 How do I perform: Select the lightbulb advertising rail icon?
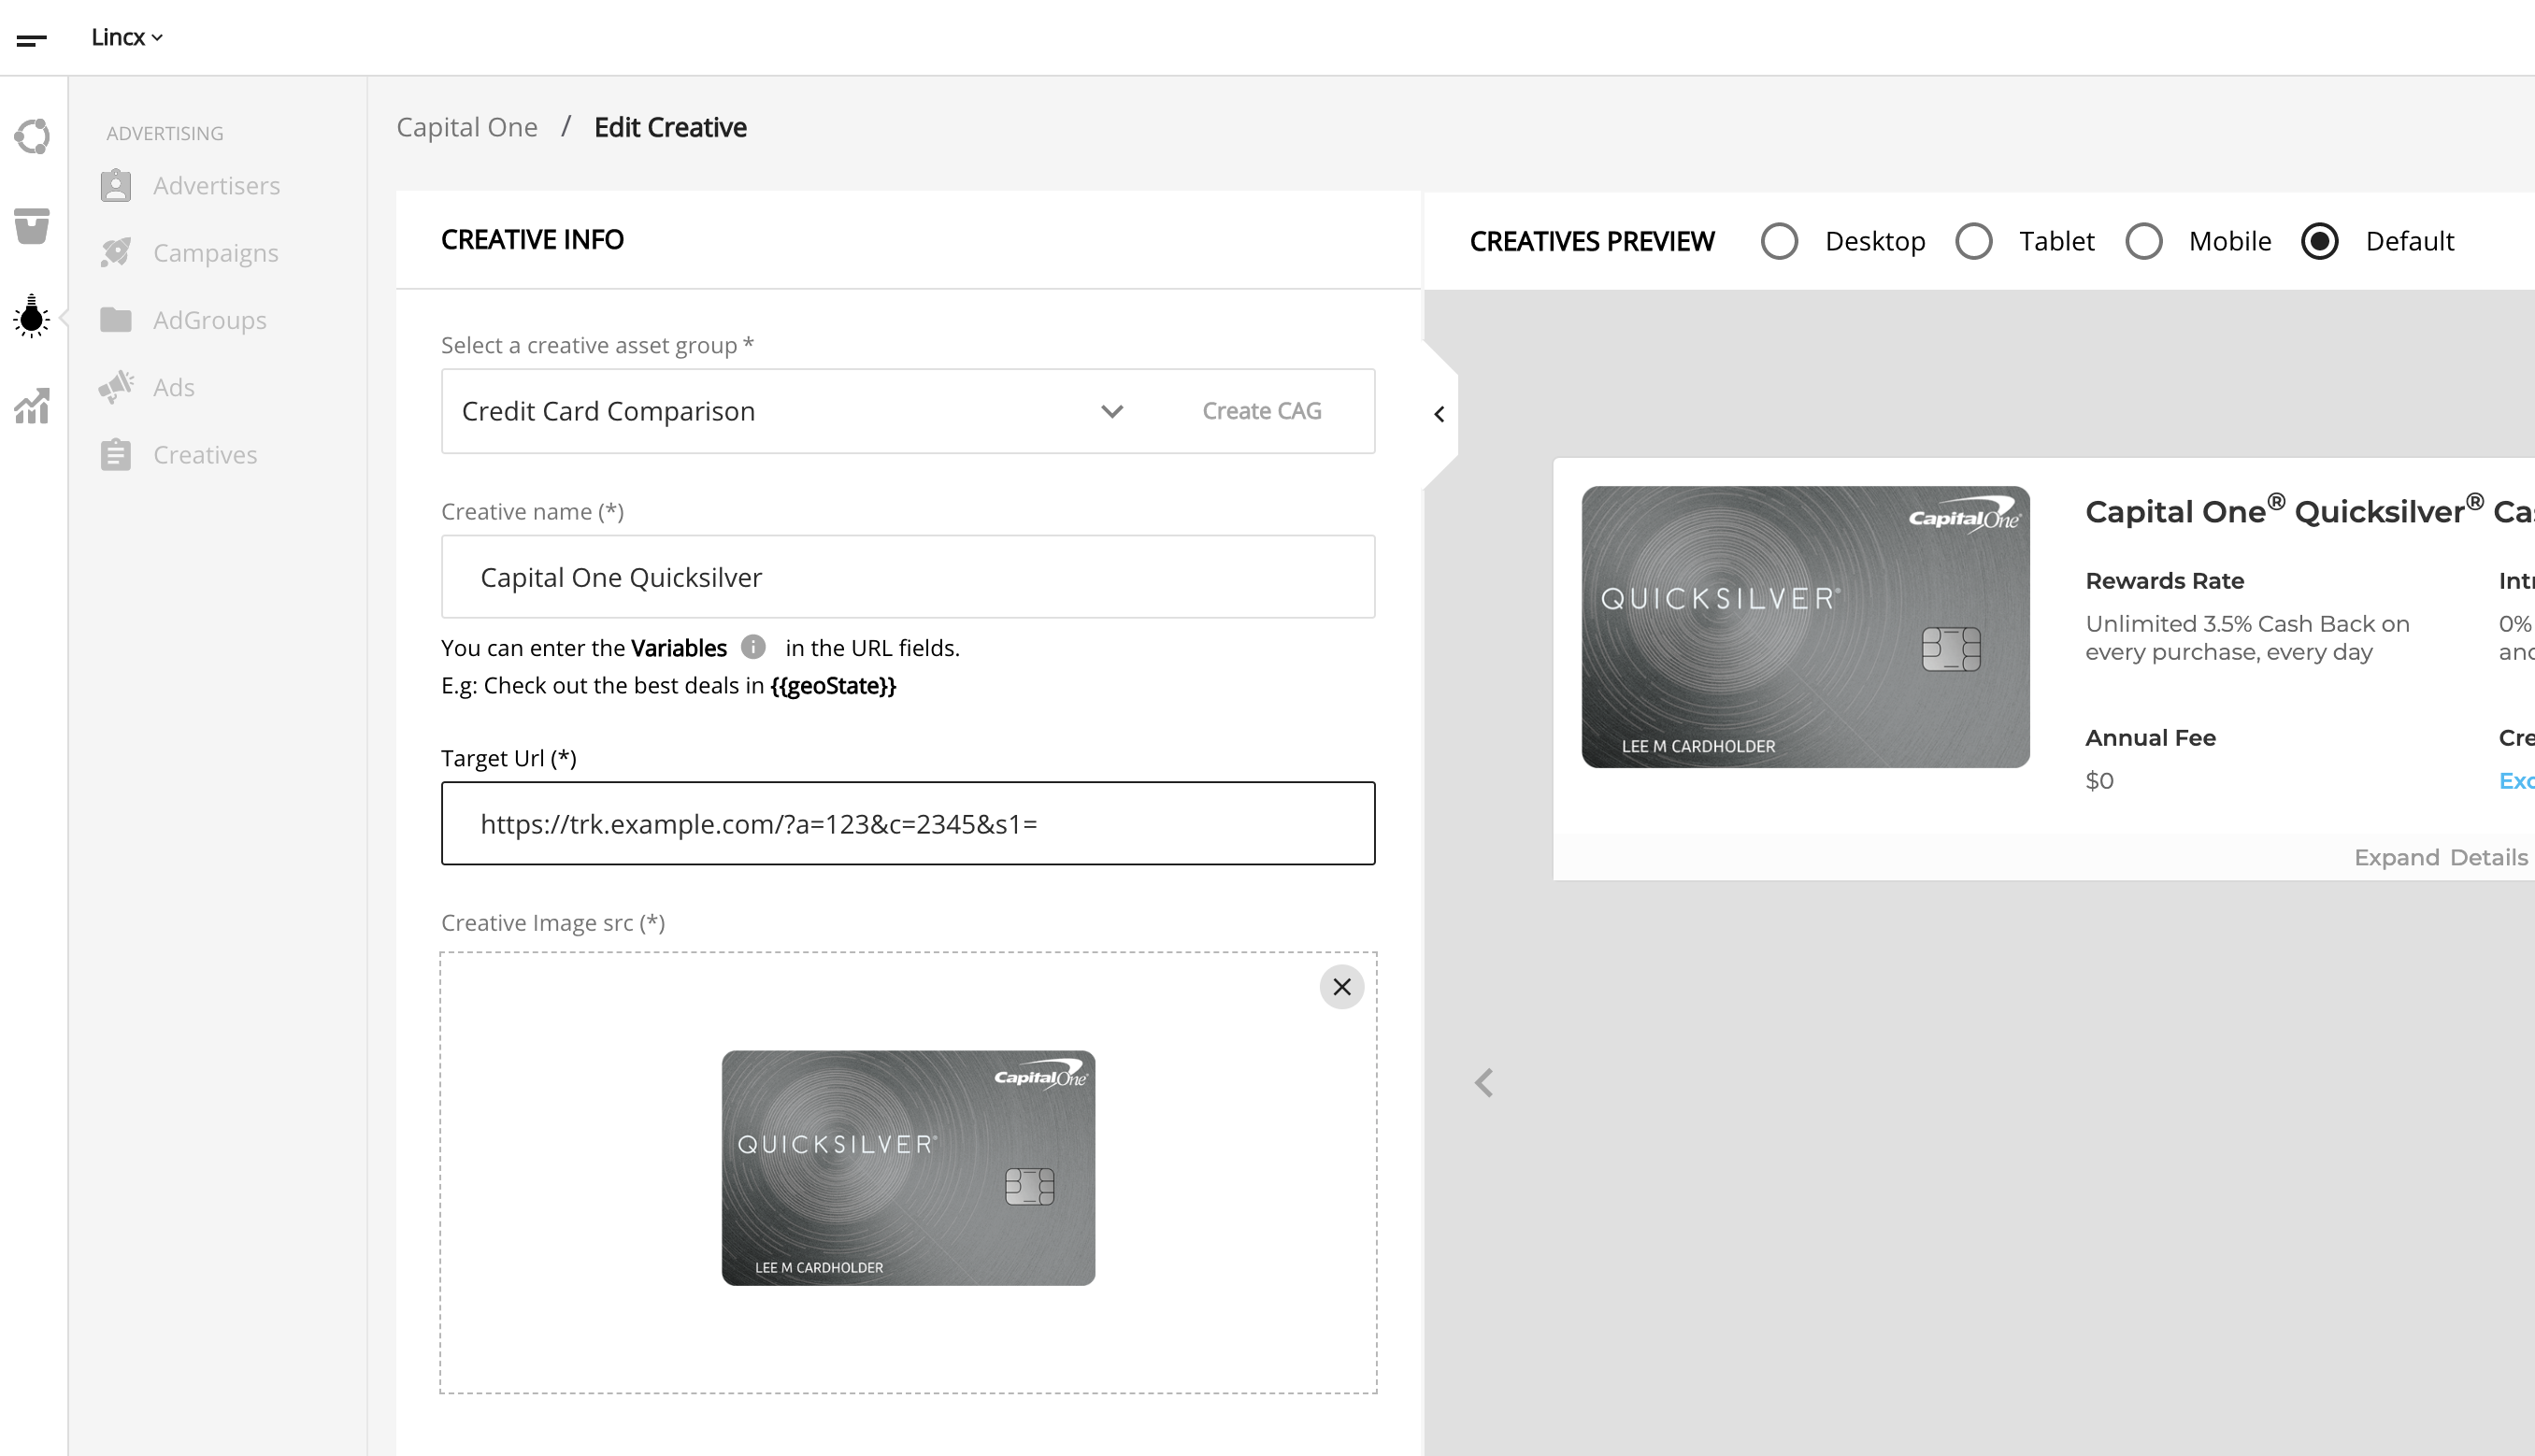(x=32, y=316)
